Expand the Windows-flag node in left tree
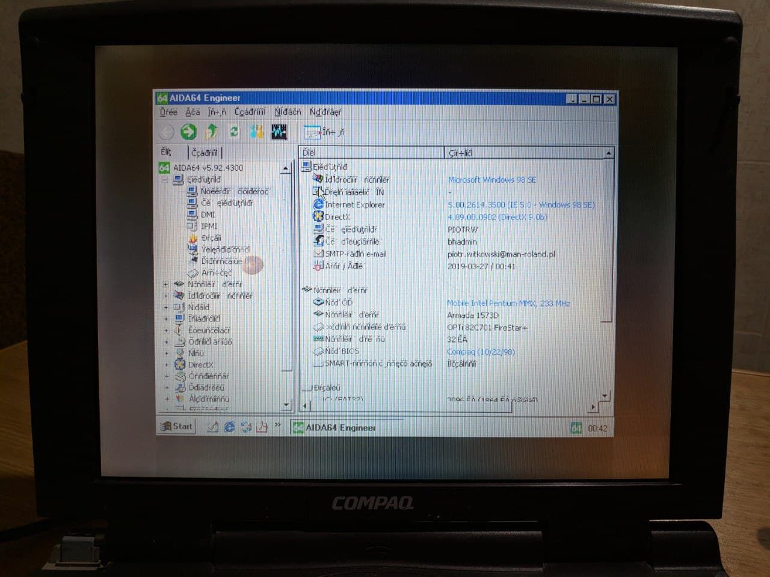This screenshot has width=770, height=577. pyautogui.click(x=166, y=296)
